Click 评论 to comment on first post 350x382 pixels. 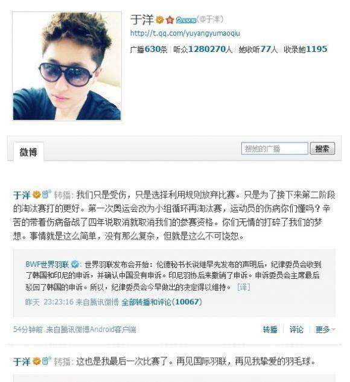click(x=296, y=329)
